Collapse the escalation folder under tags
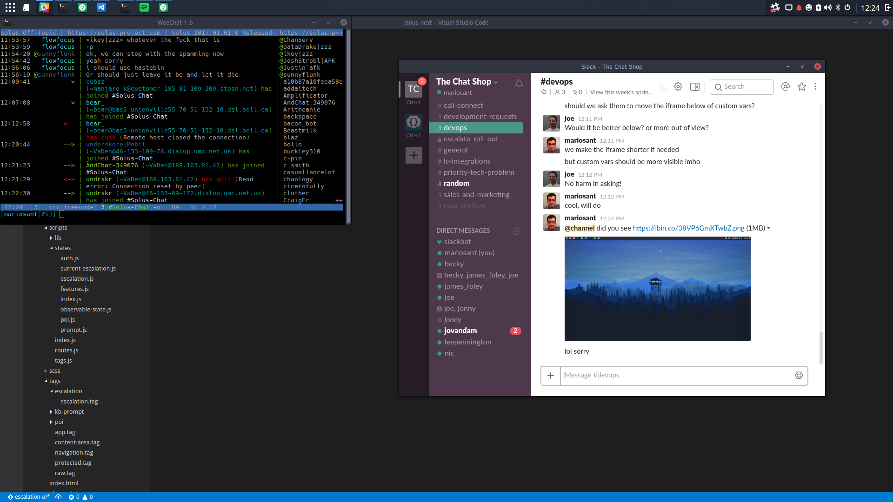893x502 pixels. point(51,391)
